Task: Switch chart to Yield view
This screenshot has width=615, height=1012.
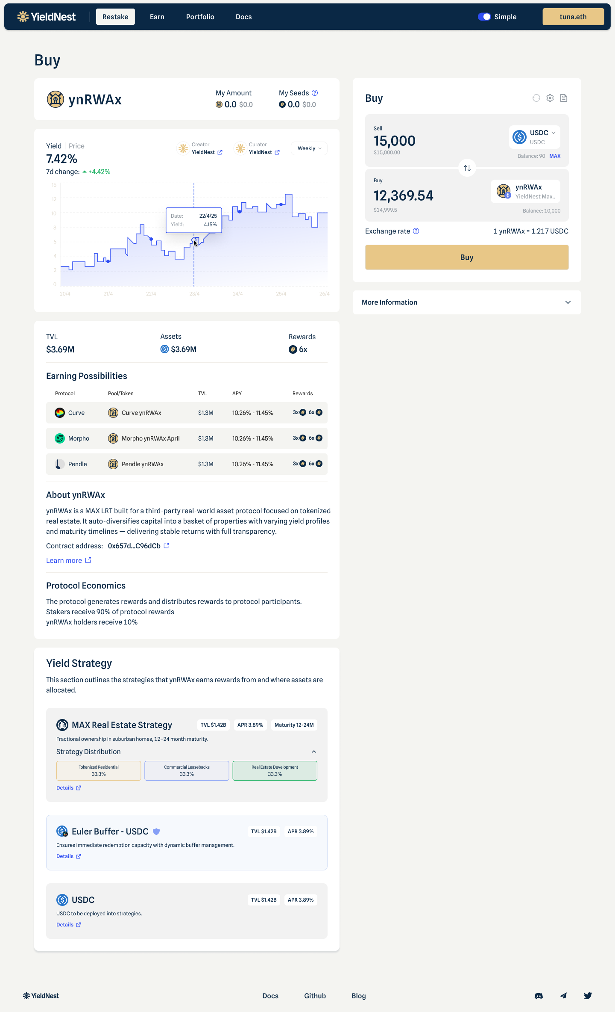Action: click(x=54, y=146)
